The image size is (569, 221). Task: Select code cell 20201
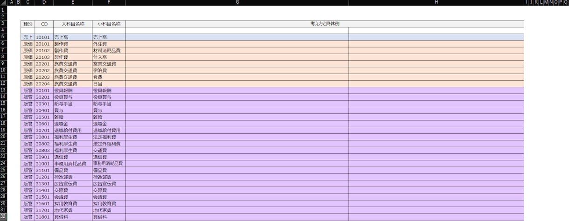[44, 63]
